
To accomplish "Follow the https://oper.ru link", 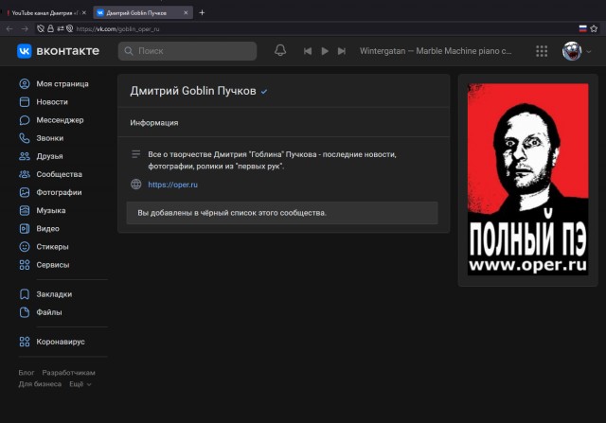I will coord(172,185).
